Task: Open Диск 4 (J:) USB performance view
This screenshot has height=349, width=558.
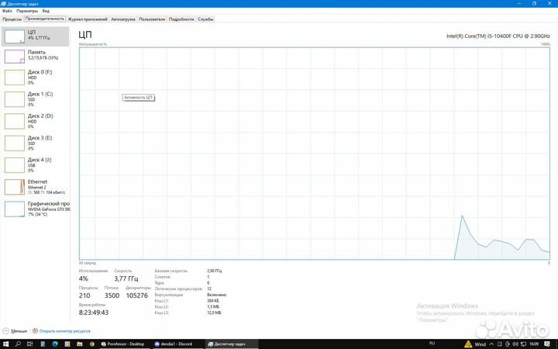Action: click(x=35, y=165)
